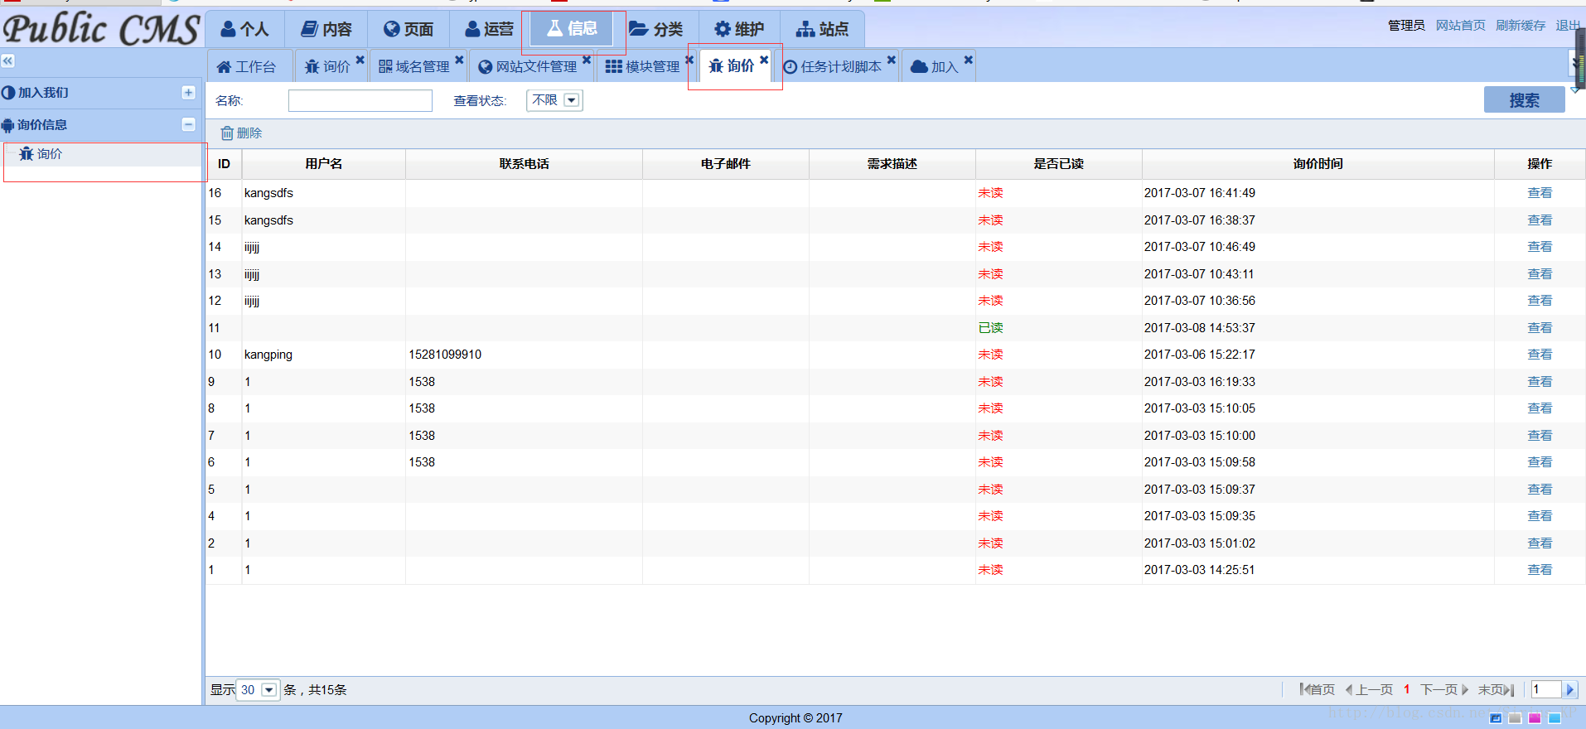Screen dimensions: 1586x729
Task: Go to 上一页 previous page
Action: pyautogui.click(x=1369, y=689)
